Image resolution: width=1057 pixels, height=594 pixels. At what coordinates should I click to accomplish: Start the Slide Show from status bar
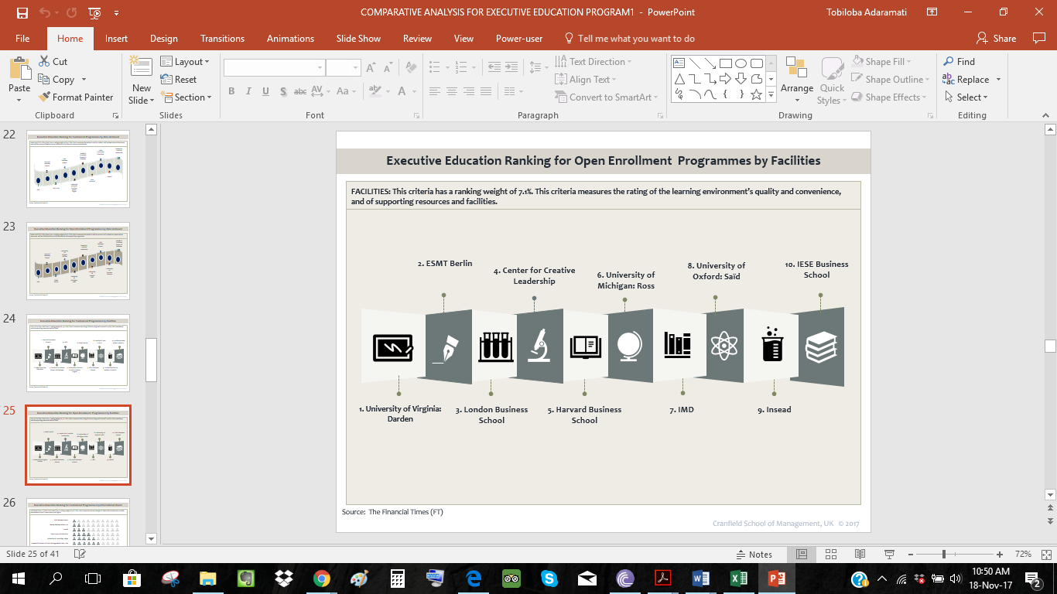[x=889, y=555]
